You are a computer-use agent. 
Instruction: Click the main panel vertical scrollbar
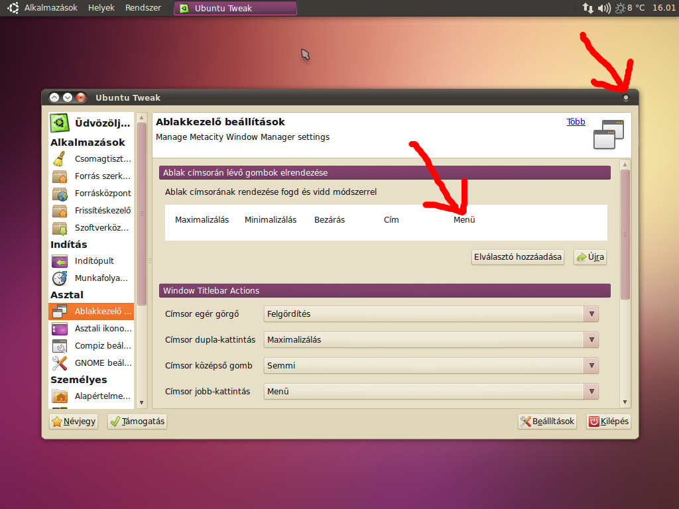point(625,235)
